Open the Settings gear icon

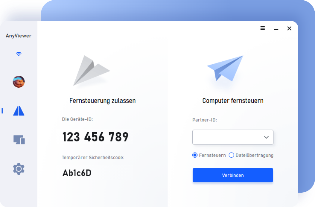19,169
